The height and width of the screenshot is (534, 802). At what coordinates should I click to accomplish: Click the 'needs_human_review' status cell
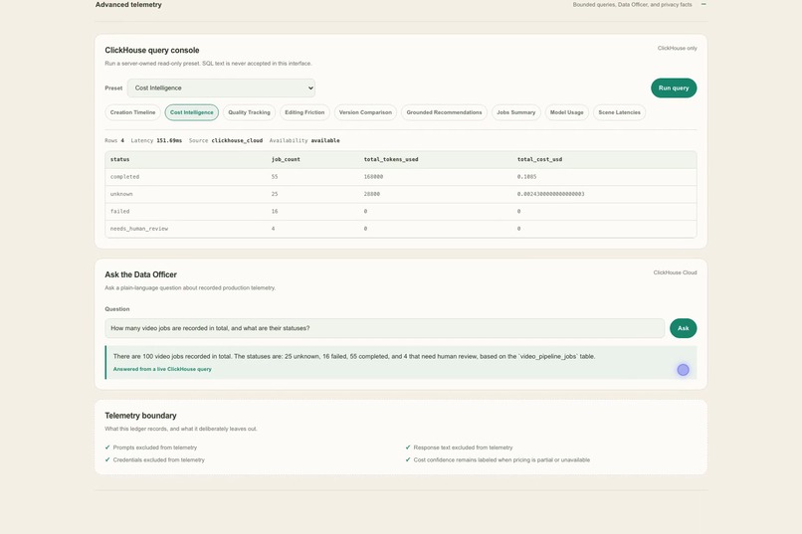[x=139, y=229]
